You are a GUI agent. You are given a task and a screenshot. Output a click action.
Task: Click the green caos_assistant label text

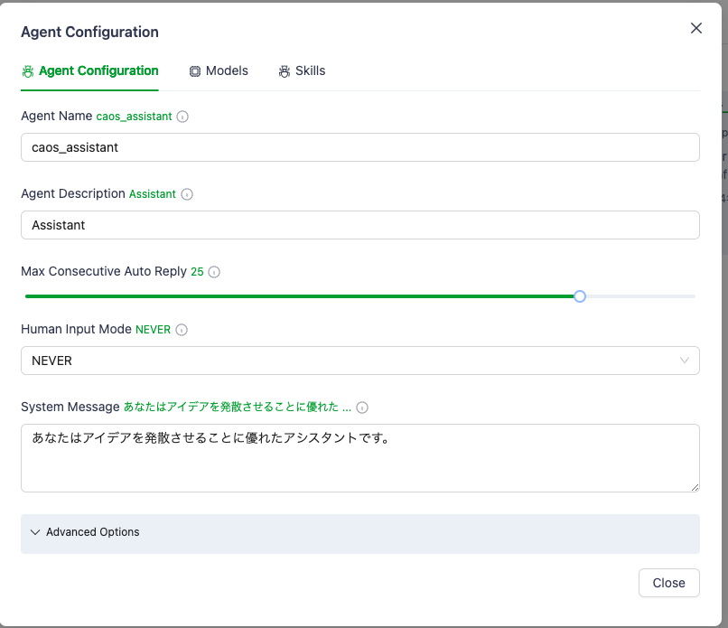click(x=135, y=117)
